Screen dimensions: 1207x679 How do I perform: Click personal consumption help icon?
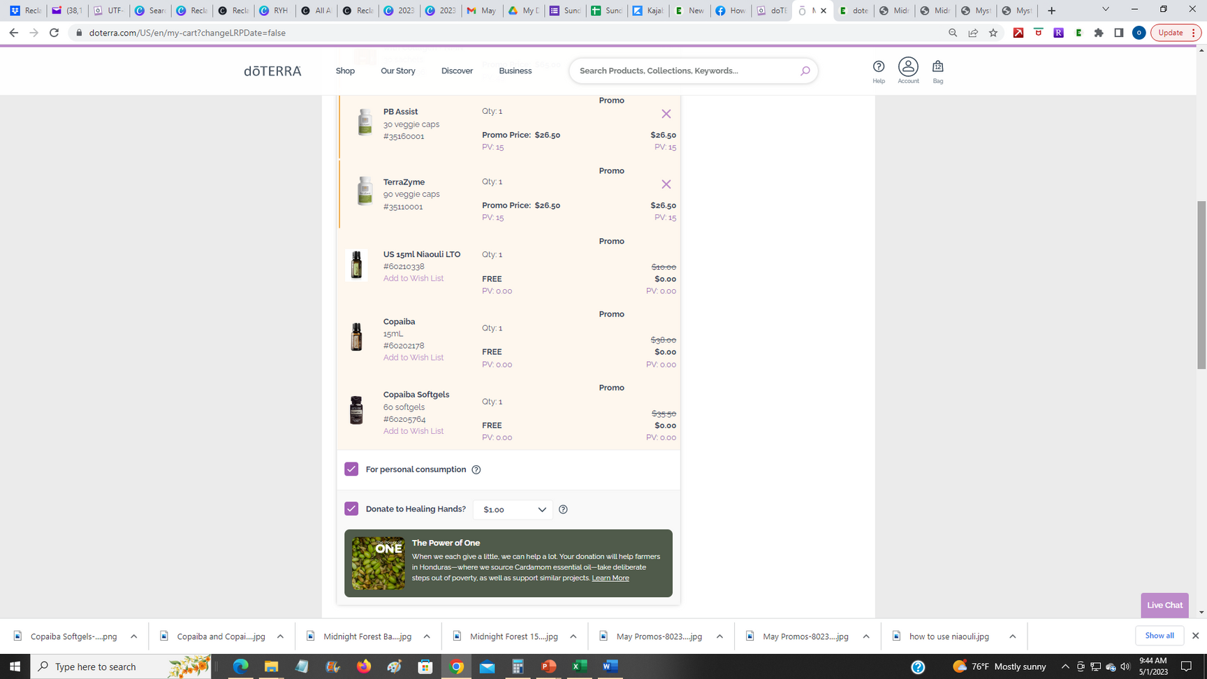(476, 469)
